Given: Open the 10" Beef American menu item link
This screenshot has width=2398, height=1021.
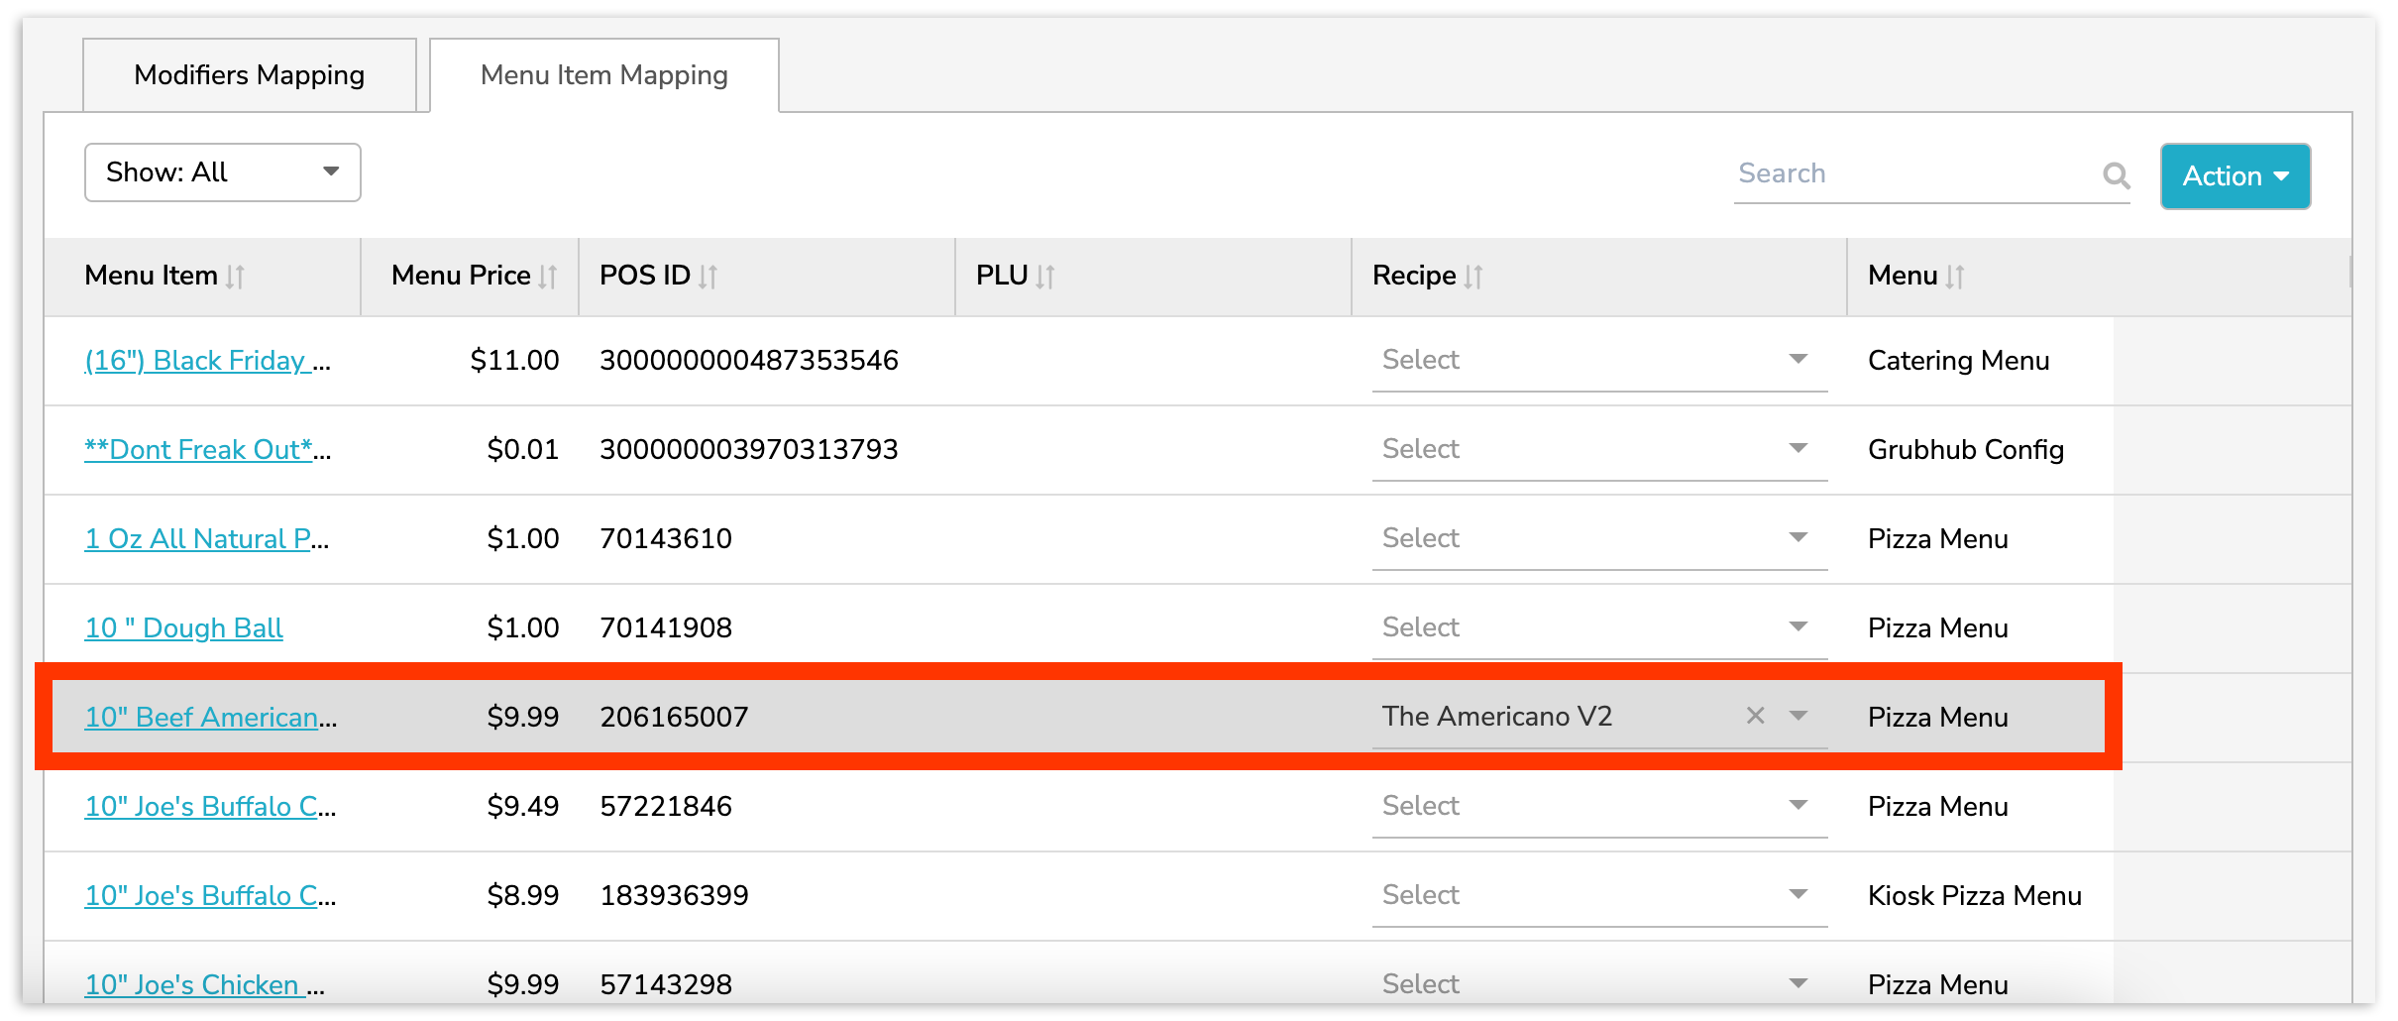Looking at the screenshot, I should [x=210, y=717].
